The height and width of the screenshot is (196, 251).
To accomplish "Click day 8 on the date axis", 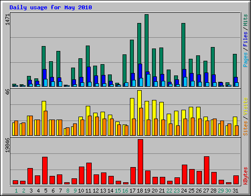I will [68, 191].
